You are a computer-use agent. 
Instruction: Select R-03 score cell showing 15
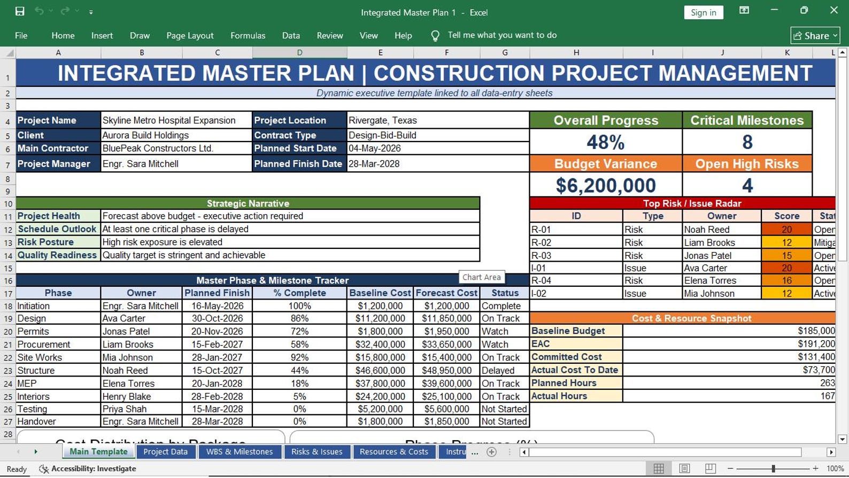click(786, 255)
